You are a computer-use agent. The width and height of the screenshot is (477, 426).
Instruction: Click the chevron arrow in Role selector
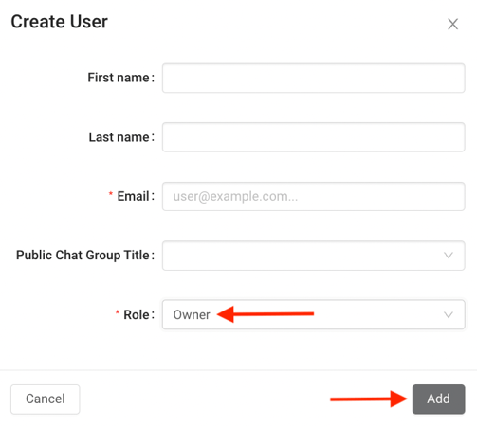pyautogui.click(x=449, y=314)
